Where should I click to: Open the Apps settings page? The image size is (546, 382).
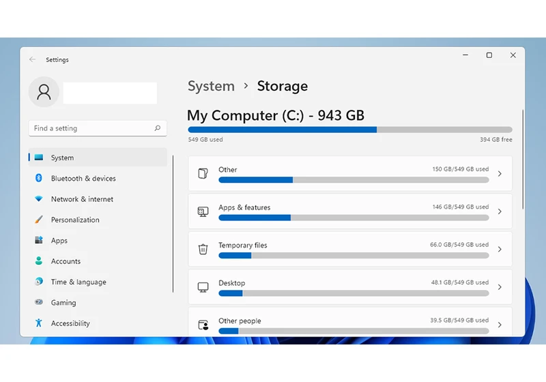tap(98, 240)
